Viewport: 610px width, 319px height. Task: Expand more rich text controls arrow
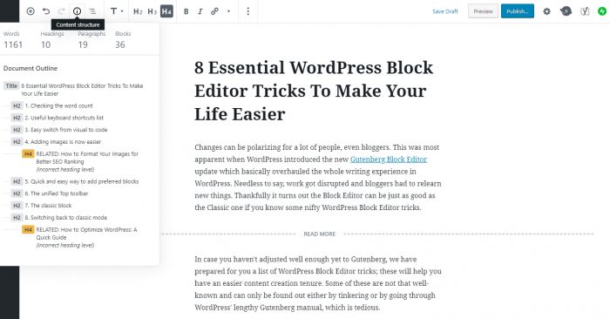[x=228, y=11]
